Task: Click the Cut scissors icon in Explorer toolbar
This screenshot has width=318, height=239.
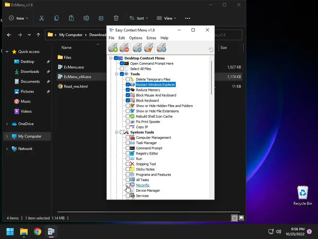Action: click(42, 18)
